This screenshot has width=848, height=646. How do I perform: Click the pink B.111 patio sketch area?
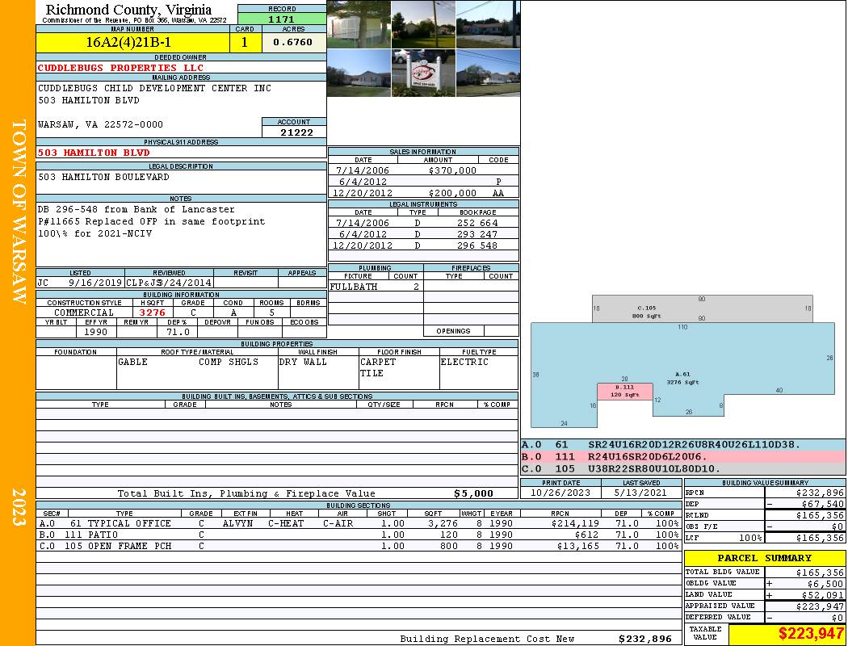[x=624, y=392]
